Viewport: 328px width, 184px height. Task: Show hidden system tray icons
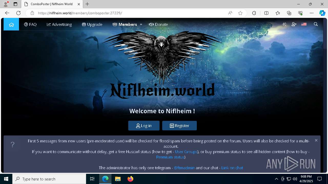click(276, 179)
